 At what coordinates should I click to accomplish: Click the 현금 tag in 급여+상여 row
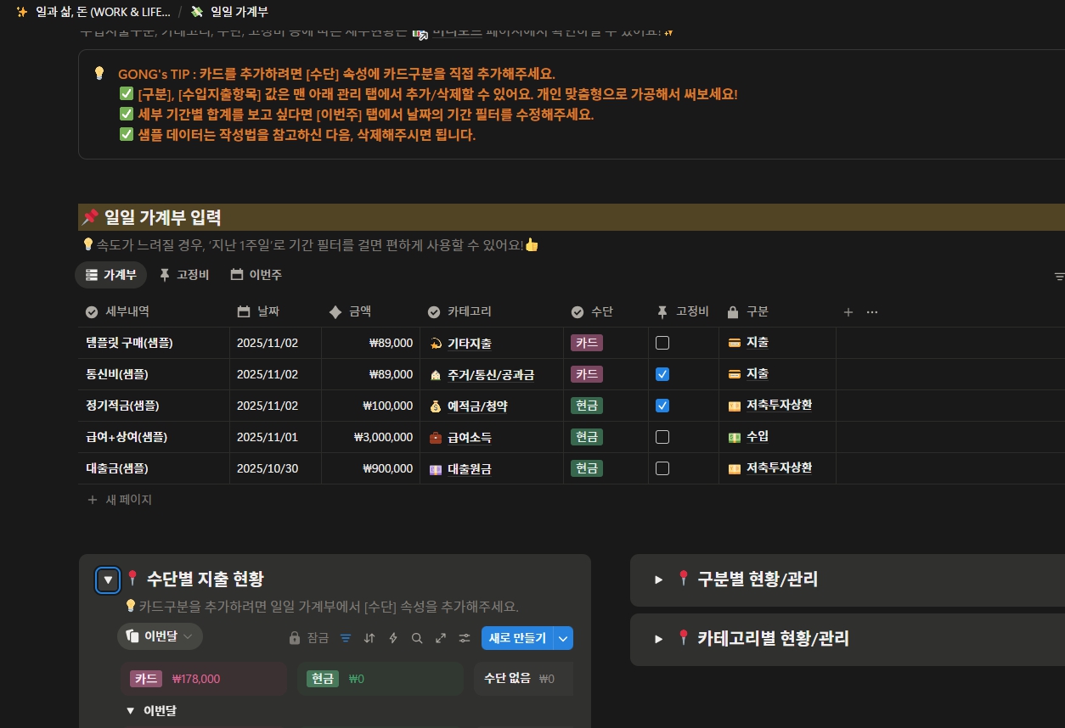tap(587, 437)
